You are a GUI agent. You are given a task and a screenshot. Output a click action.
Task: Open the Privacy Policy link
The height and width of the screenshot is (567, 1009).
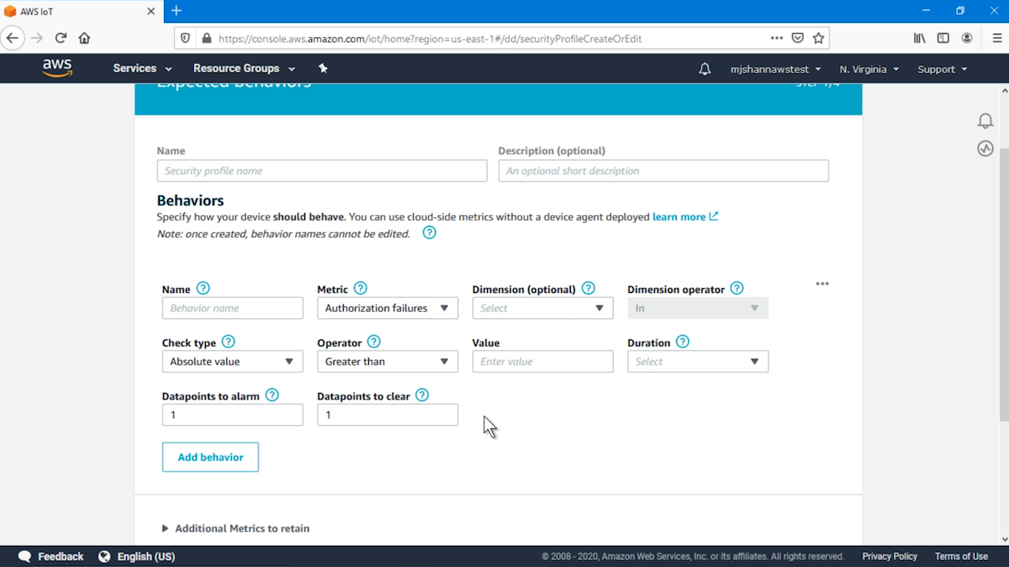(x=889, y=556)
